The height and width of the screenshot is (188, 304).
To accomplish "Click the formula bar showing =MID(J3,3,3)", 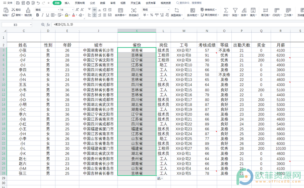I will coord(178,25).
